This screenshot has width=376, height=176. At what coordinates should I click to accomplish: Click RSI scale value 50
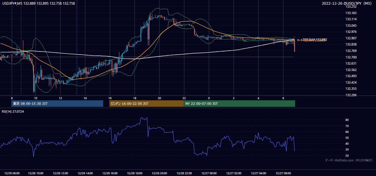point(347,138)
